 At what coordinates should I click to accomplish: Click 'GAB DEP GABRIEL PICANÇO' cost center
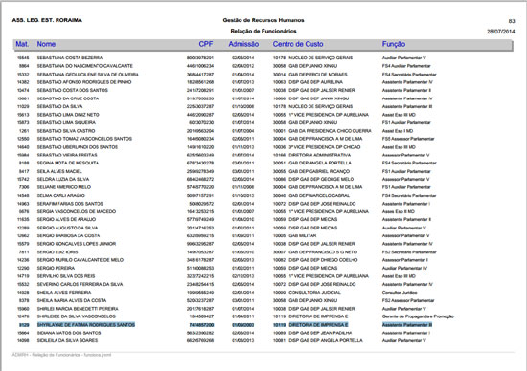pos(319,171)
